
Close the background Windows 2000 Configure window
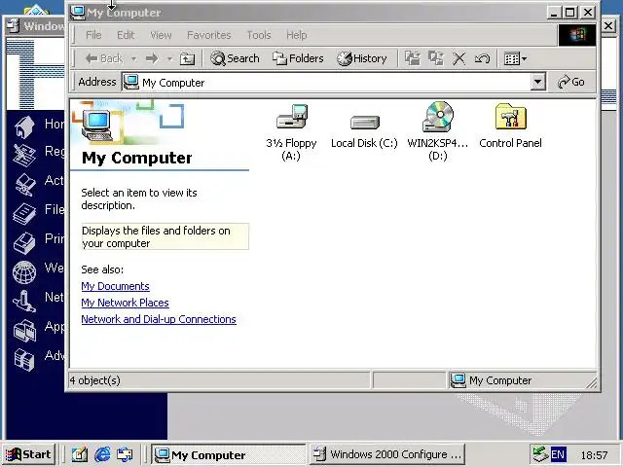coord(608,26)
